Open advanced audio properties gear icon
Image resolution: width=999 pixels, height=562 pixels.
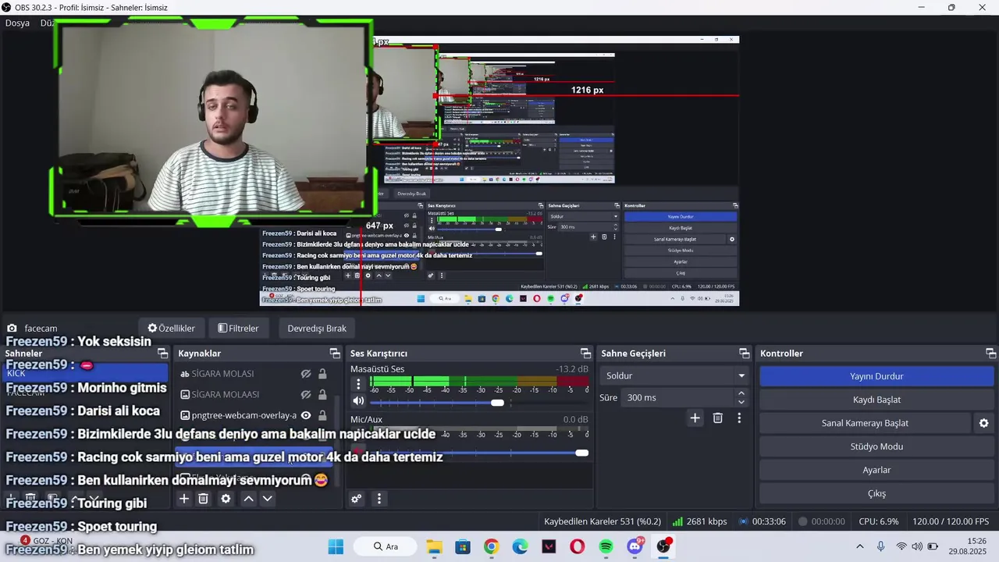point(356,499)
